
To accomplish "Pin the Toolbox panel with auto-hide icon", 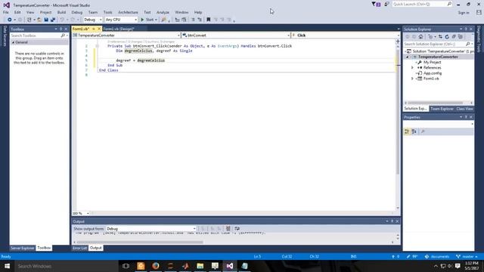I will tap(60, 29).
